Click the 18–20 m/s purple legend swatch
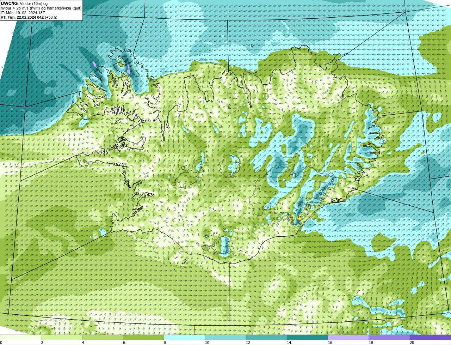 (x=389, y=338)
